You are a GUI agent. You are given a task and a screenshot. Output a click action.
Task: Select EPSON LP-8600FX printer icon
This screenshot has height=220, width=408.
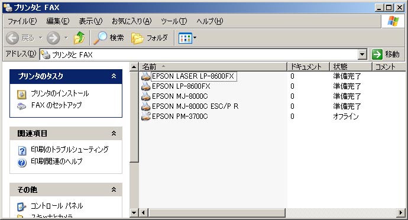click(146, 86)
